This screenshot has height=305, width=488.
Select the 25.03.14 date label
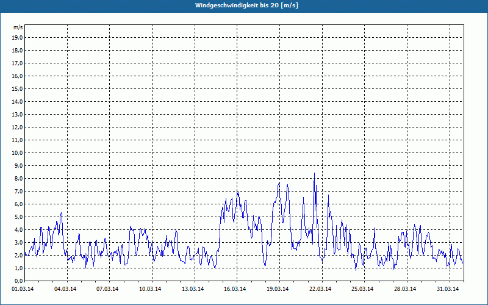click(x=362, y=289)
